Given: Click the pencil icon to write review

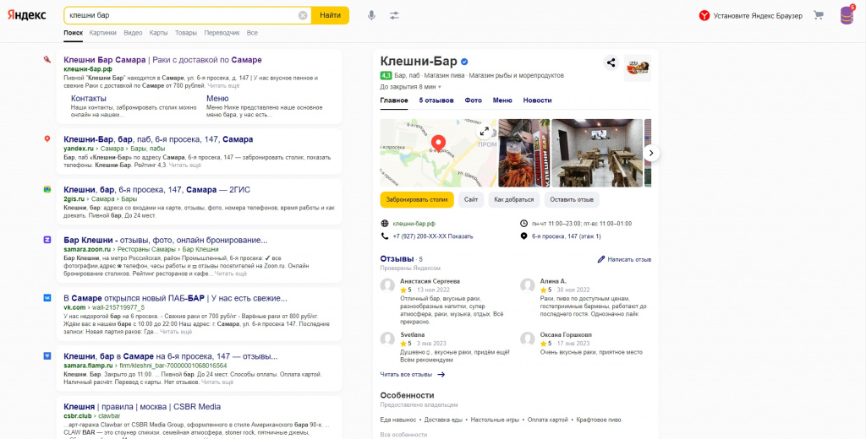Looking at the screenshot, I should point(601,258).
